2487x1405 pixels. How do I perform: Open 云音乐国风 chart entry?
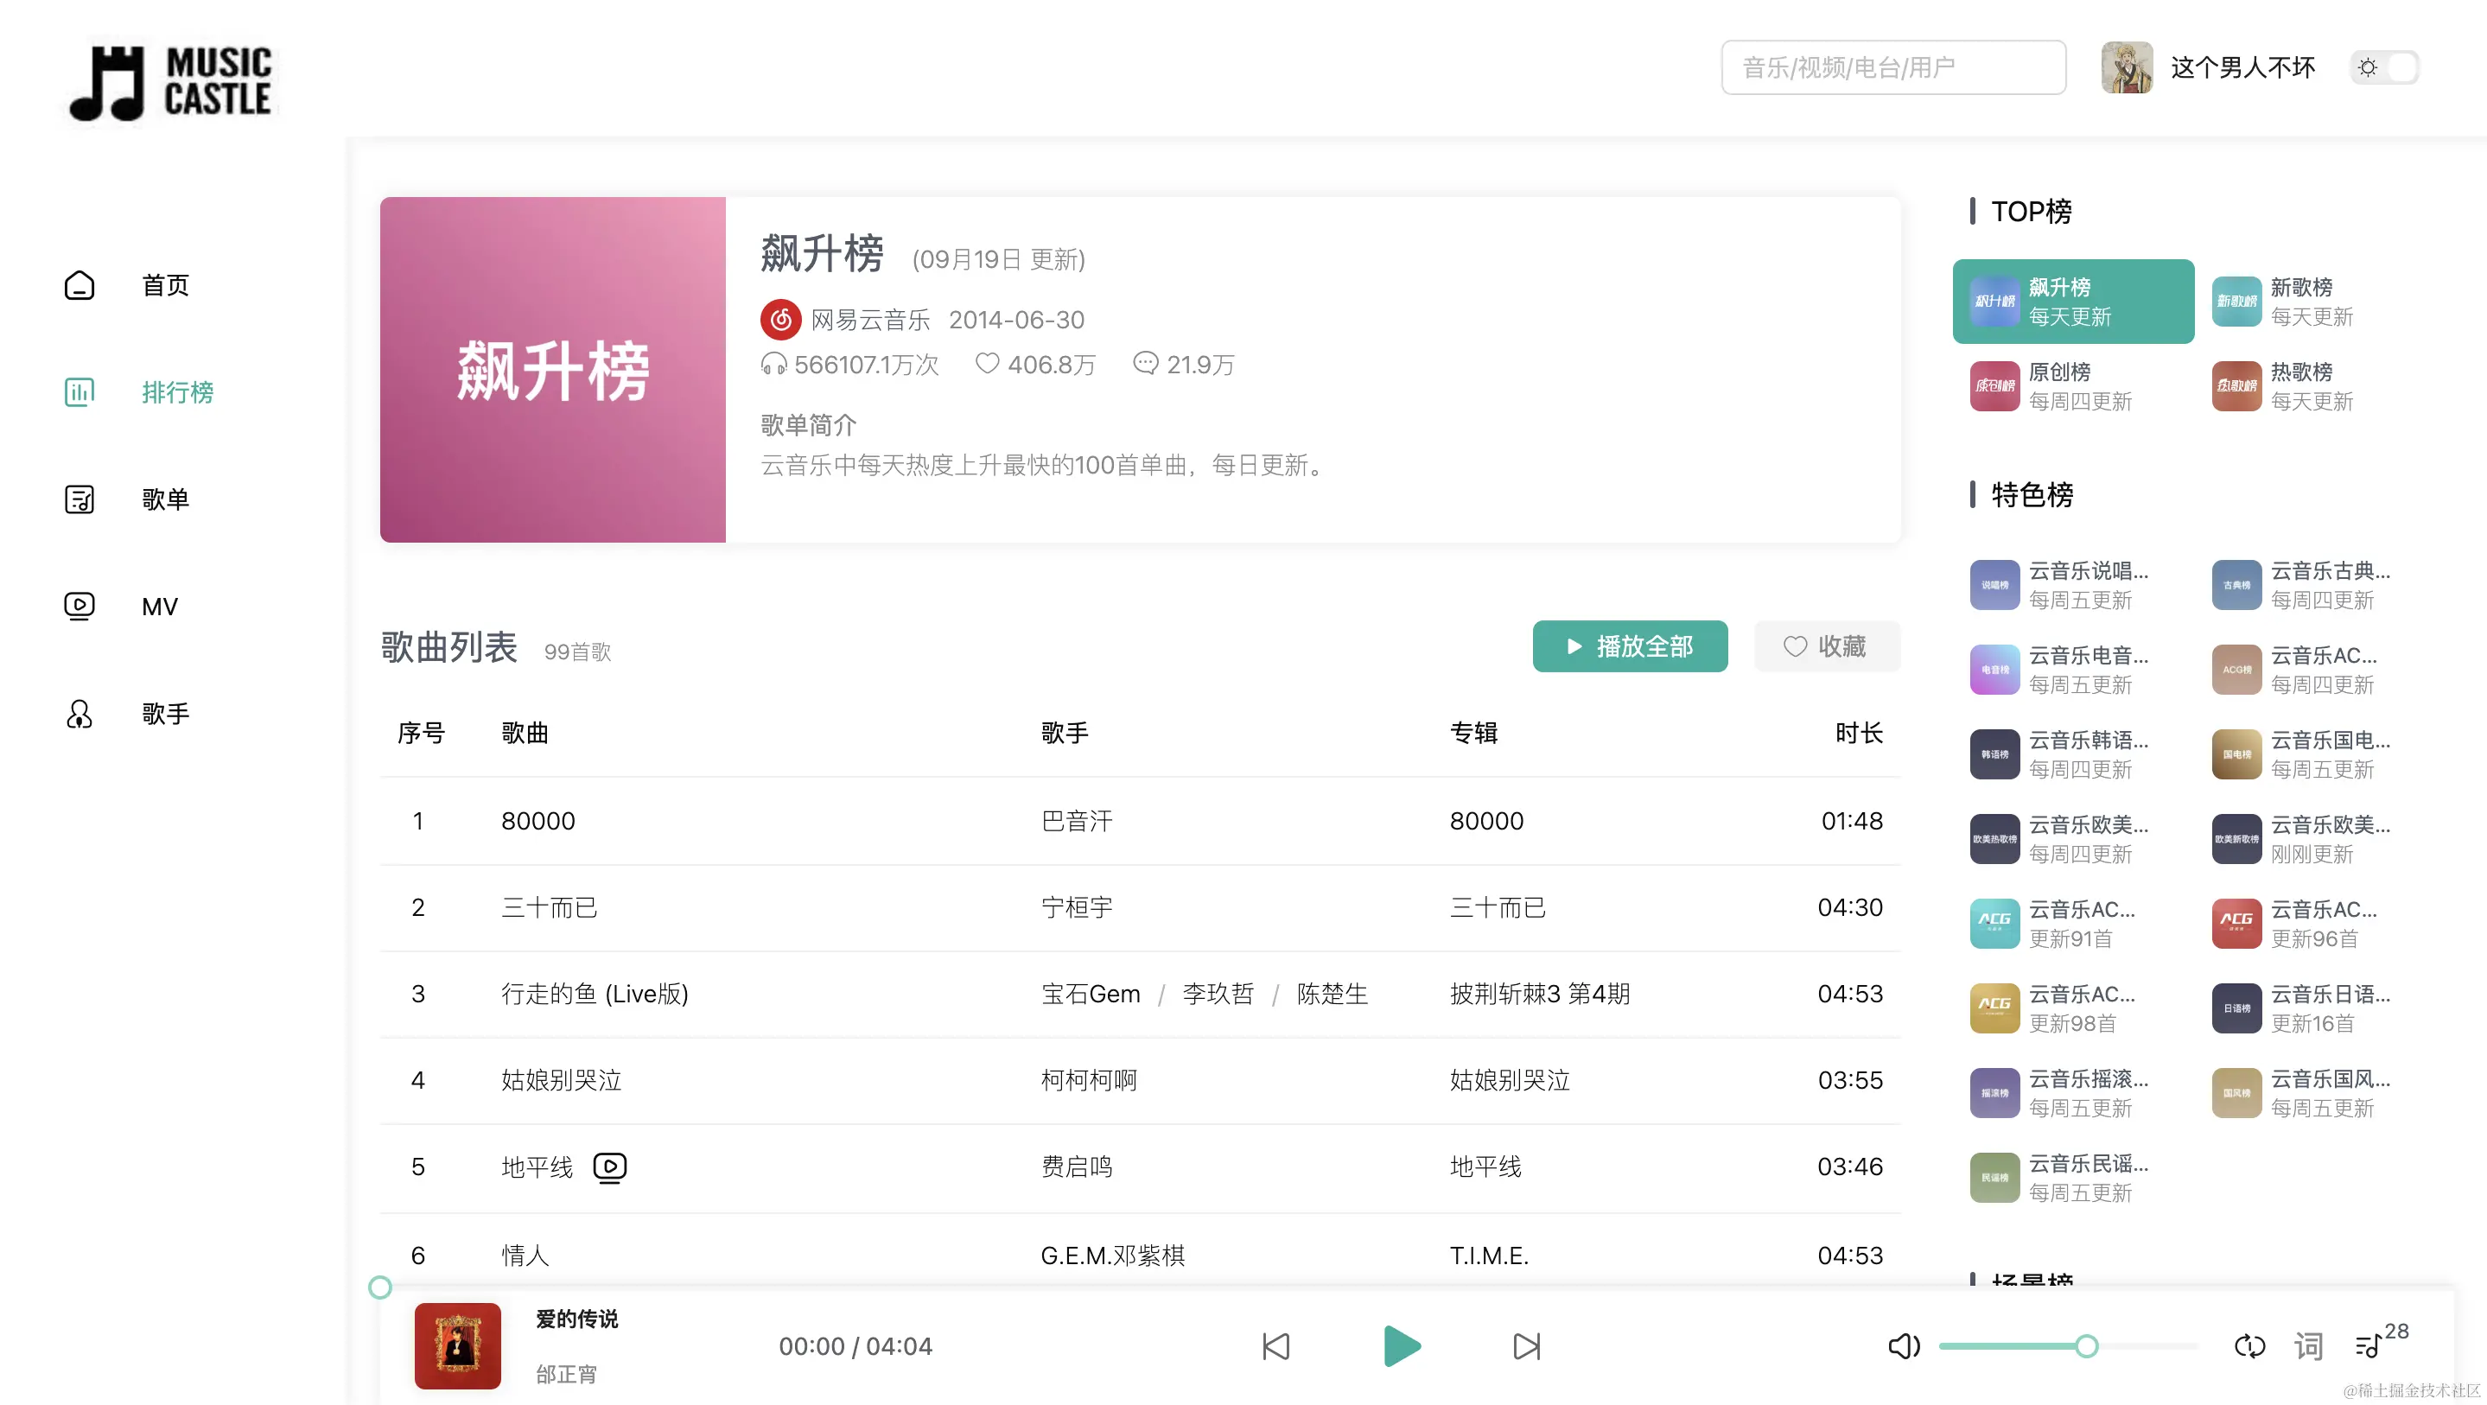2314,1093
